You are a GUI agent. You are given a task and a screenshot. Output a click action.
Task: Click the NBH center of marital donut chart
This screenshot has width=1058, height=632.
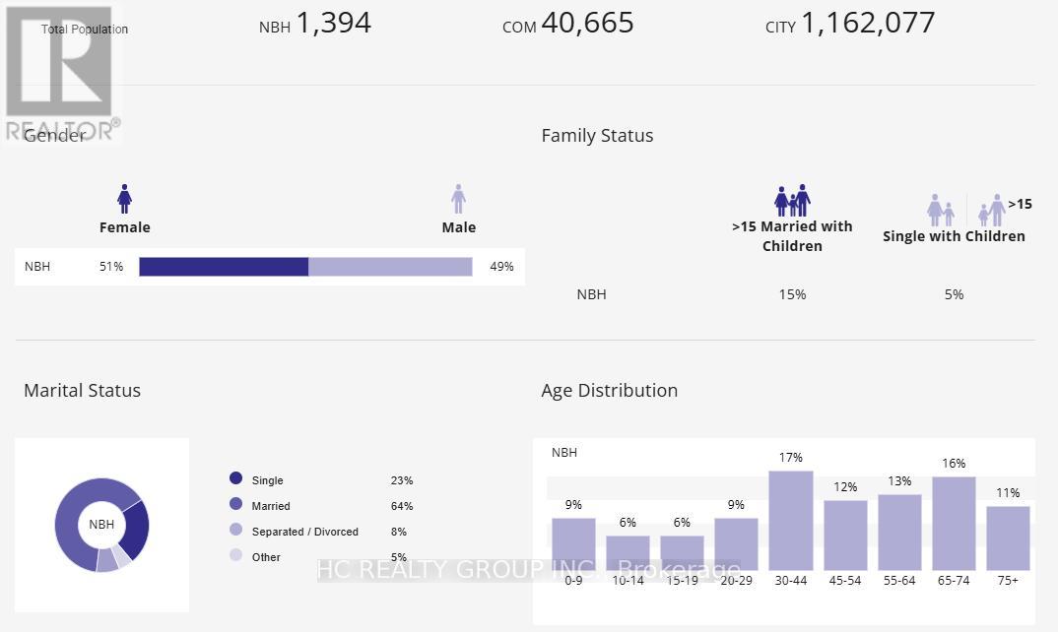[101, 525]
